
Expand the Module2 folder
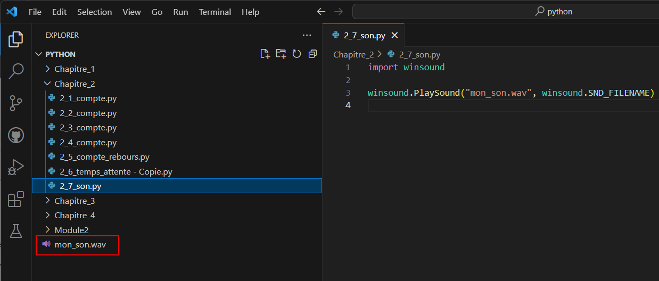48,230
